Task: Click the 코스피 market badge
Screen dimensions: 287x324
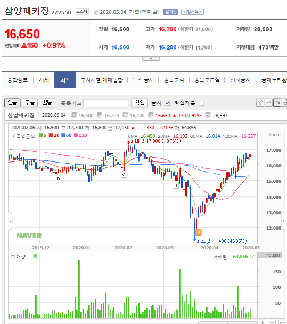Action: pyautogui.click(x=81, y=11)
